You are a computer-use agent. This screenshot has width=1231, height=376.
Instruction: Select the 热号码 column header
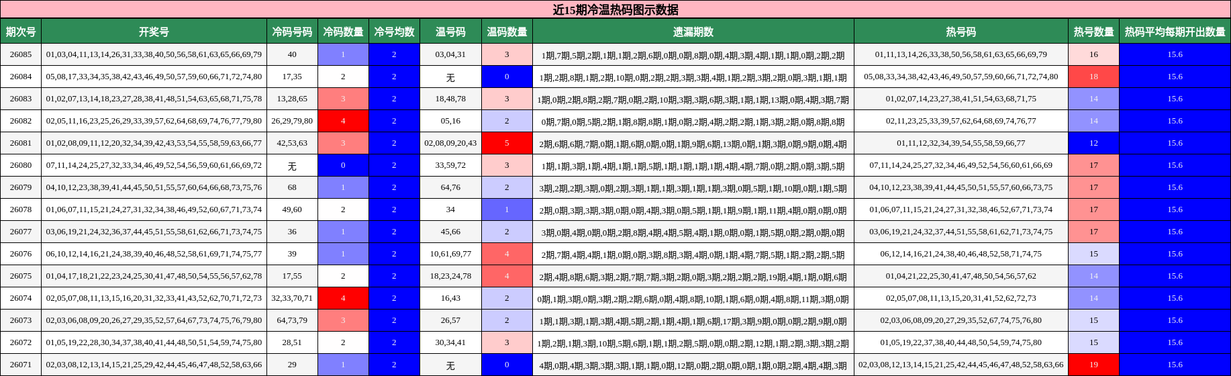click(961, 32)
